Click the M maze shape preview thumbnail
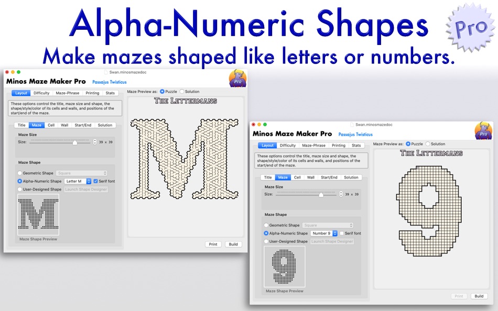498x311 pixels. 38,215
